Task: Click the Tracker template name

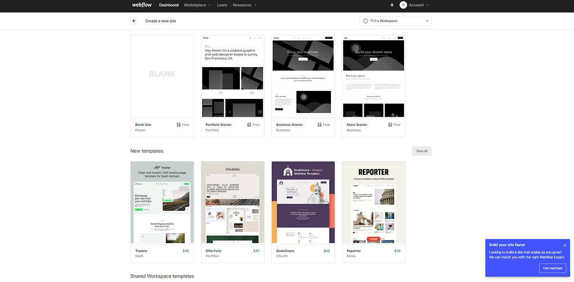Action: tap(141, 251)
